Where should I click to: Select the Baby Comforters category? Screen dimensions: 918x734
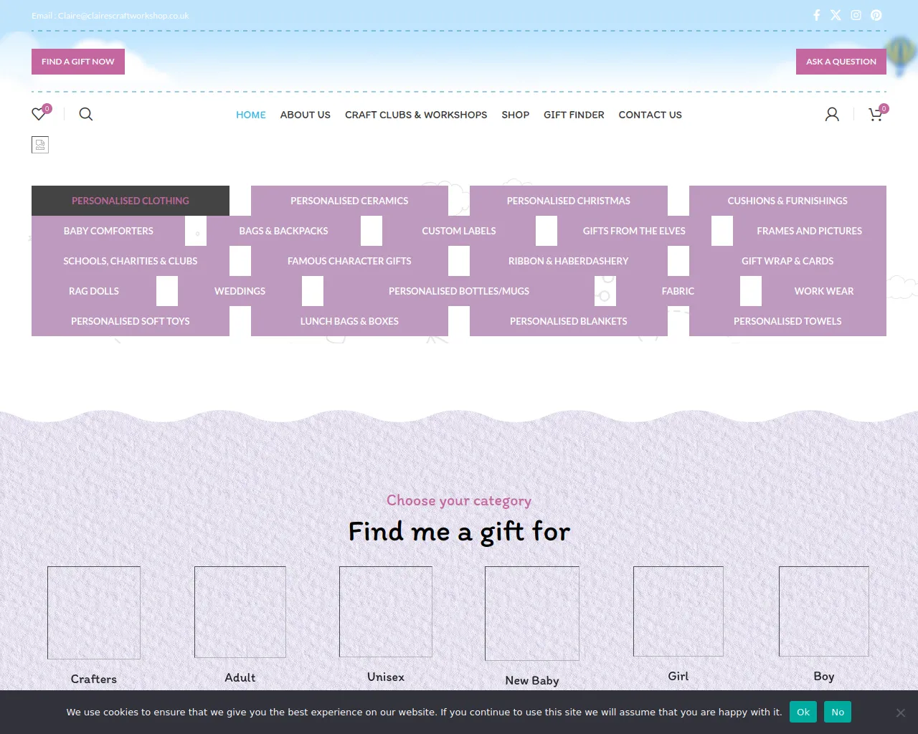click(x=108, y=231)
